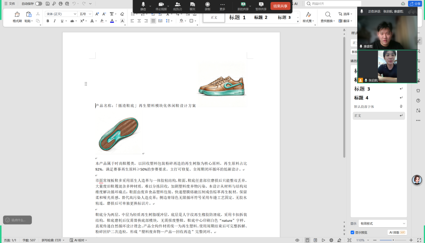This screenshot has height=243, width=425.
Task: Open the 翻译 translate dropdown
Action: coord(346,21)
